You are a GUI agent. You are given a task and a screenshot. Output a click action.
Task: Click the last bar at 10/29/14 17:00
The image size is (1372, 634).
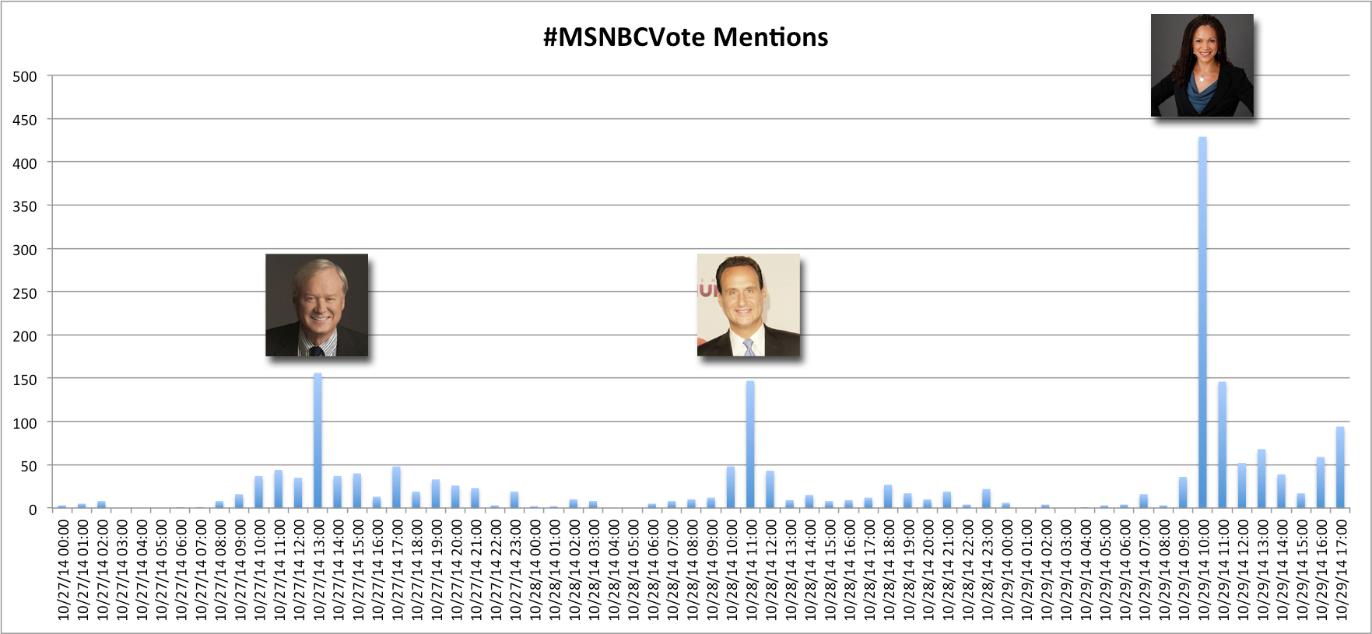(1340, 468)
